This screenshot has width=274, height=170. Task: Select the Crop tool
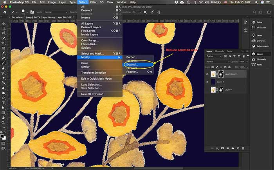(x=3, y=43)
